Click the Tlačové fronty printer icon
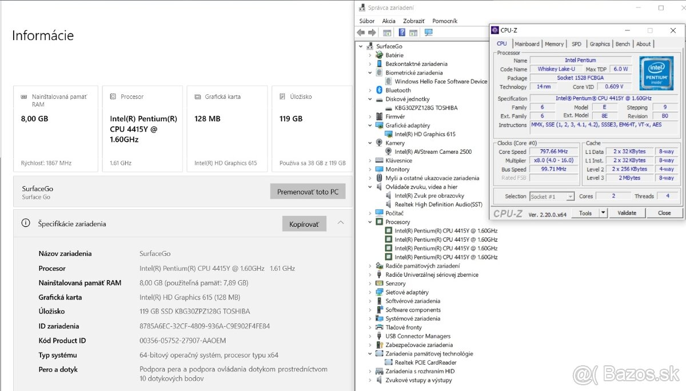This screenshot has width=686, height=391. pos(380,328)
